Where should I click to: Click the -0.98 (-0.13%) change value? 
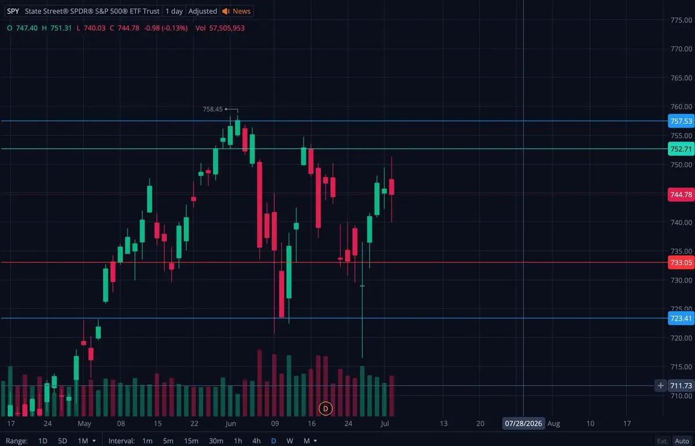(165, 28)
